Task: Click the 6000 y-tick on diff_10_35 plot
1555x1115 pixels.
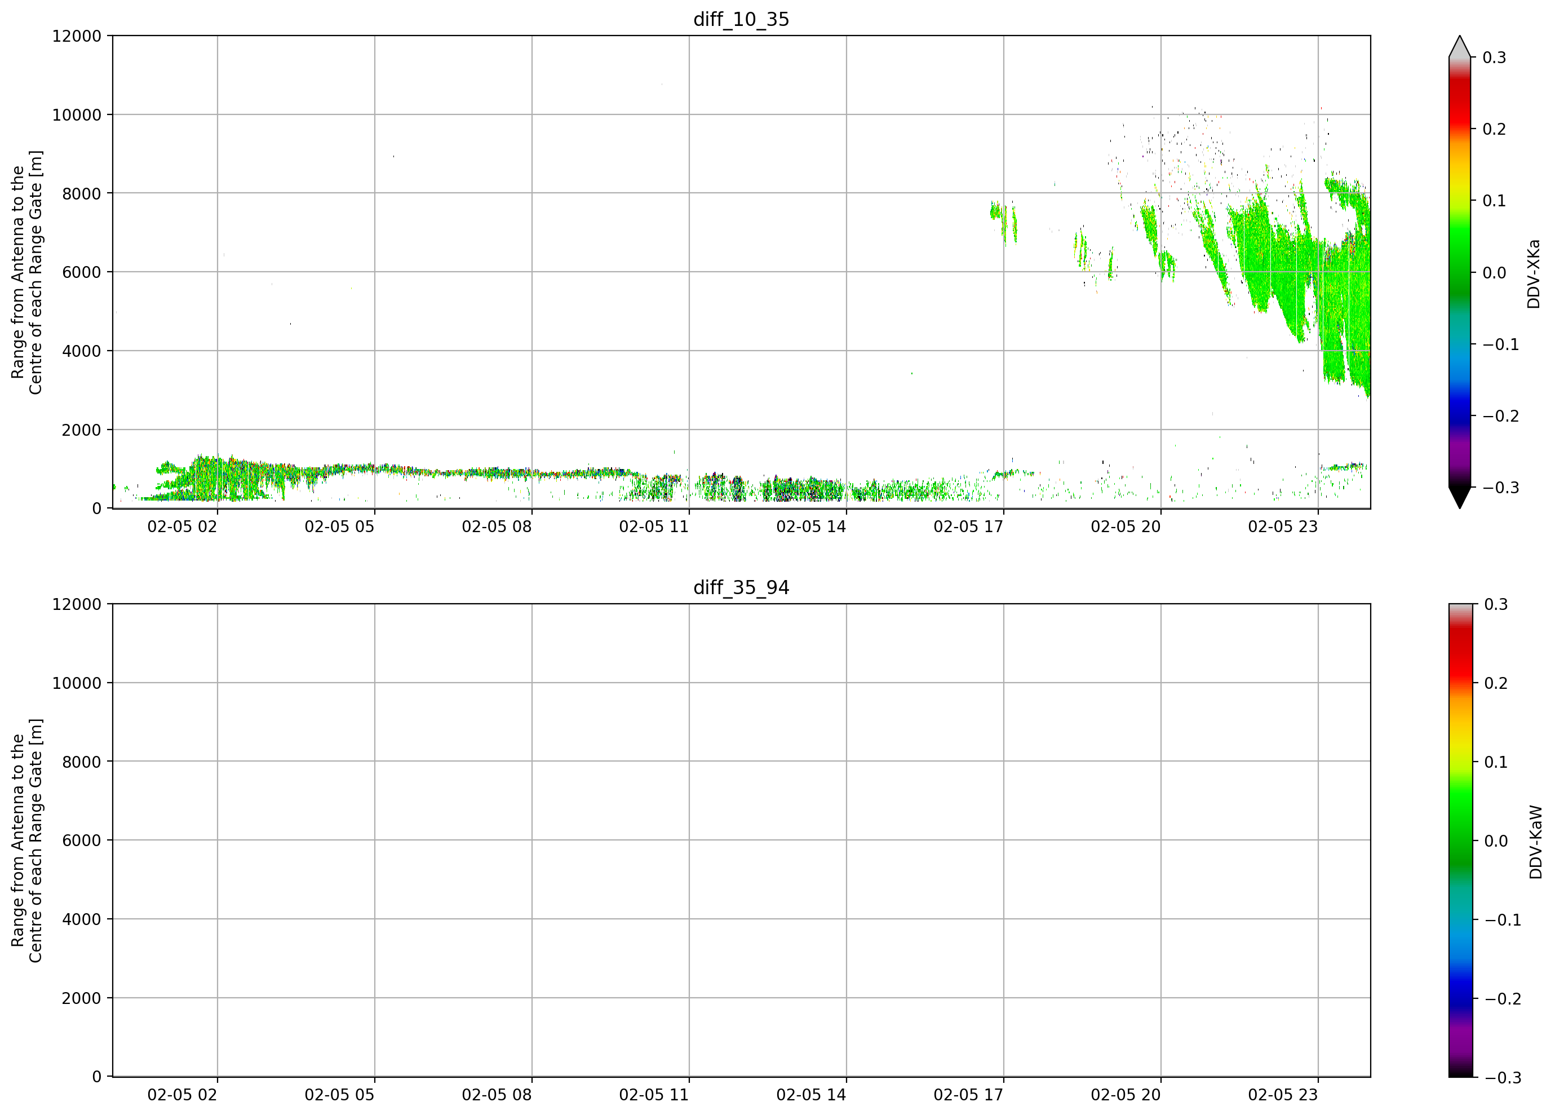Action: (82, 272)
